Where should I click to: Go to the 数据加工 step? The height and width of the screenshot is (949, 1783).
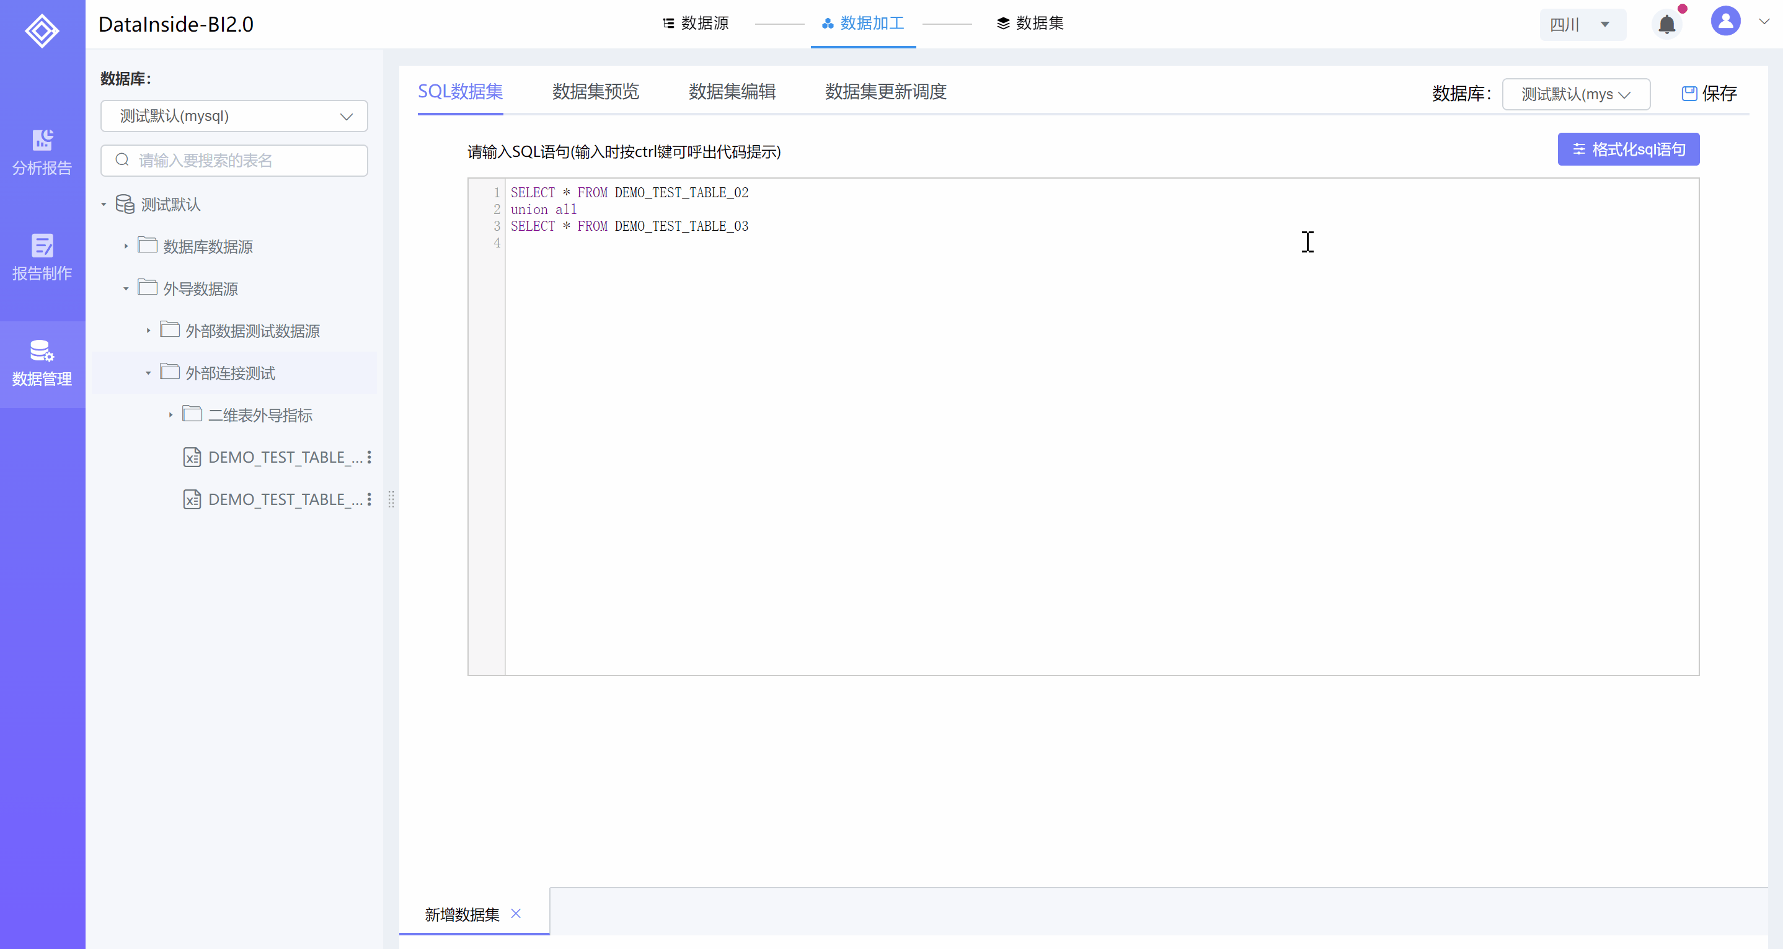click(863, 24)
